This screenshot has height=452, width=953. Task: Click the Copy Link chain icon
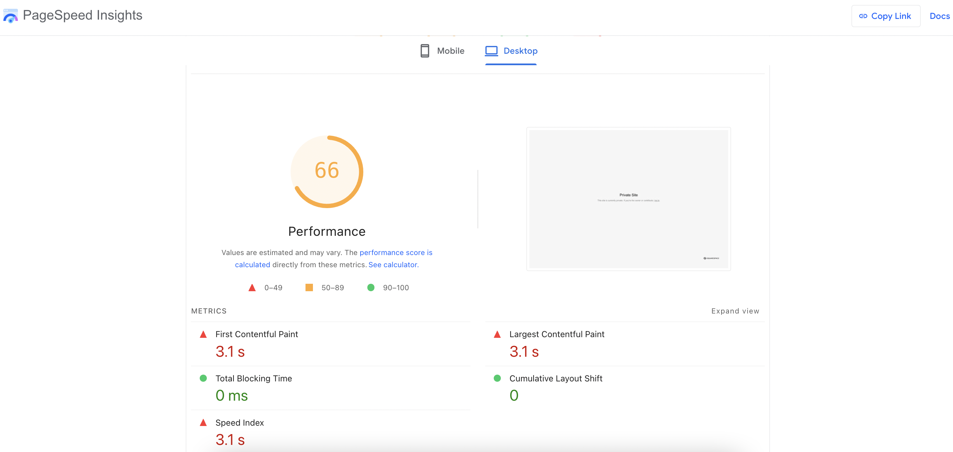coord(863,16)
